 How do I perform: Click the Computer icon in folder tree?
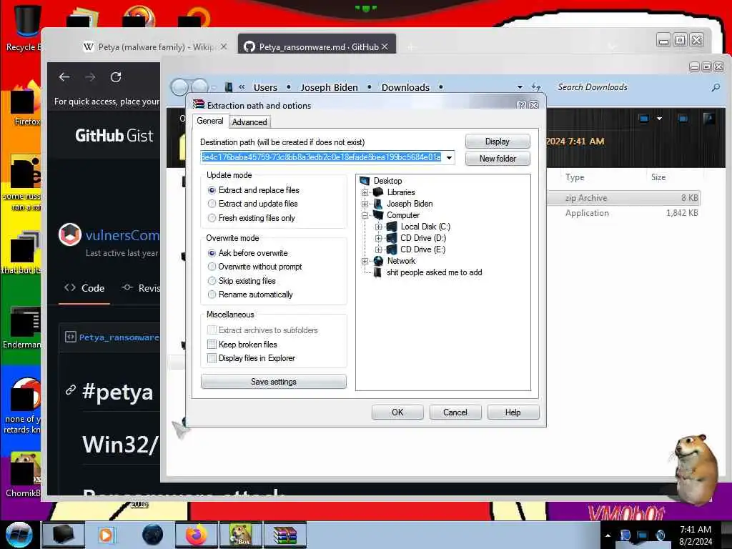click(378, 215)
